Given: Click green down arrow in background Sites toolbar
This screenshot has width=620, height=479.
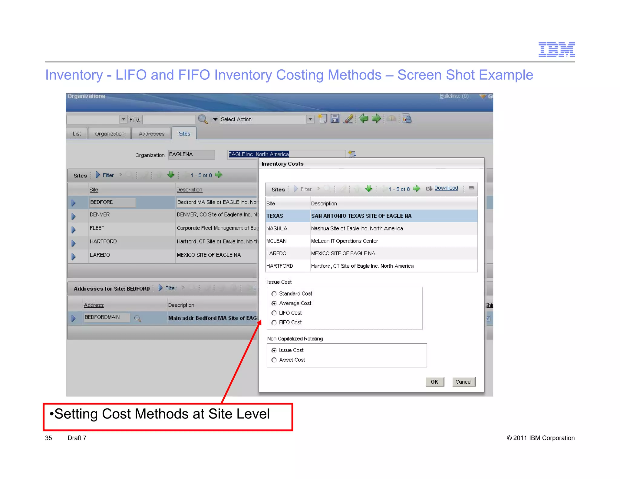Looking at the screenshot, I should [171, 175].
